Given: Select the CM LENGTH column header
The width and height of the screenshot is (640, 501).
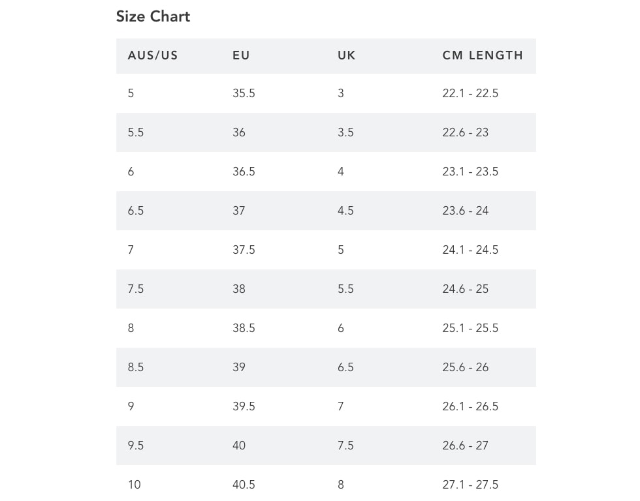Looking at the screenshot, I should click(483, 55).
